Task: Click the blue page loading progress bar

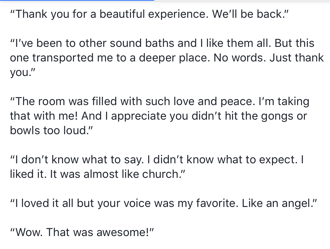Action: point(77,1)
